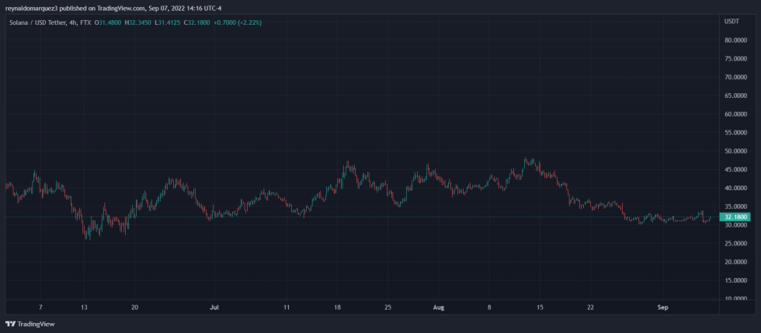
Task: Select the Aug label on the time axis
Action: pos(439,307)
